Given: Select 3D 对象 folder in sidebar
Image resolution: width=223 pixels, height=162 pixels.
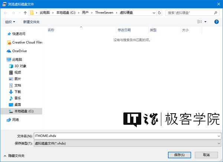Looking at the screenshot, I should click(x=20, y=66).
